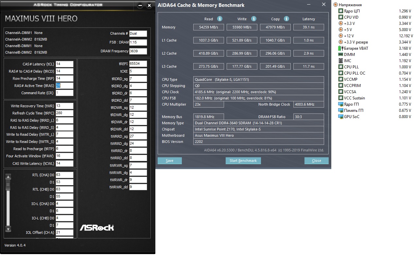Click the VCCMP sensor icon
416x276 pixels.
pos(341,79)
